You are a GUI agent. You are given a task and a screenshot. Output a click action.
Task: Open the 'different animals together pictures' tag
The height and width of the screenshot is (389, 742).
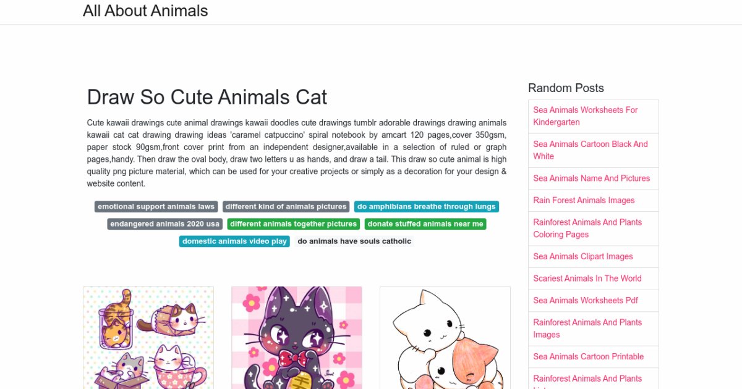(294, 224)
